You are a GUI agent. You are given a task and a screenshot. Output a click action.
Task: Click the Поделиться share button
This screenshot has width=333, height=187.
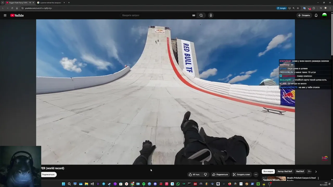(x=220, y=175)
